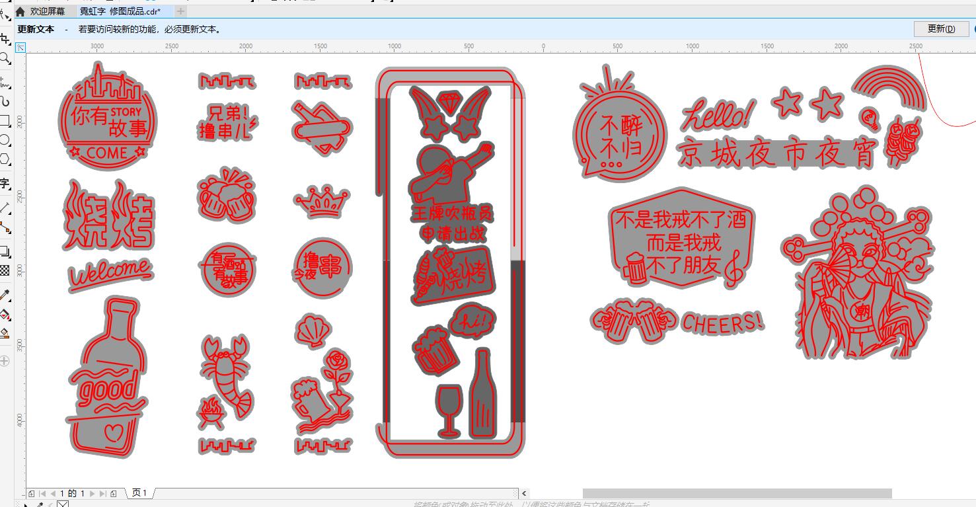Select the hello! script graphic
The width and height of the screenshot is (976, 507).
tap(718, 114)
